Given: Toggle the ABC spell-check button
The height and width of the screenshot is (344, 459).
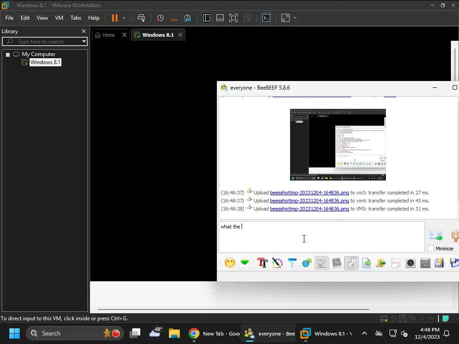Looking at the screenshot, I should (321, 262).
